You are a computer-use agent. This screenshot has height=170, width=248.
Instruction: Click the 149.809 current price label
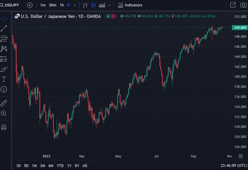point(240,28)
